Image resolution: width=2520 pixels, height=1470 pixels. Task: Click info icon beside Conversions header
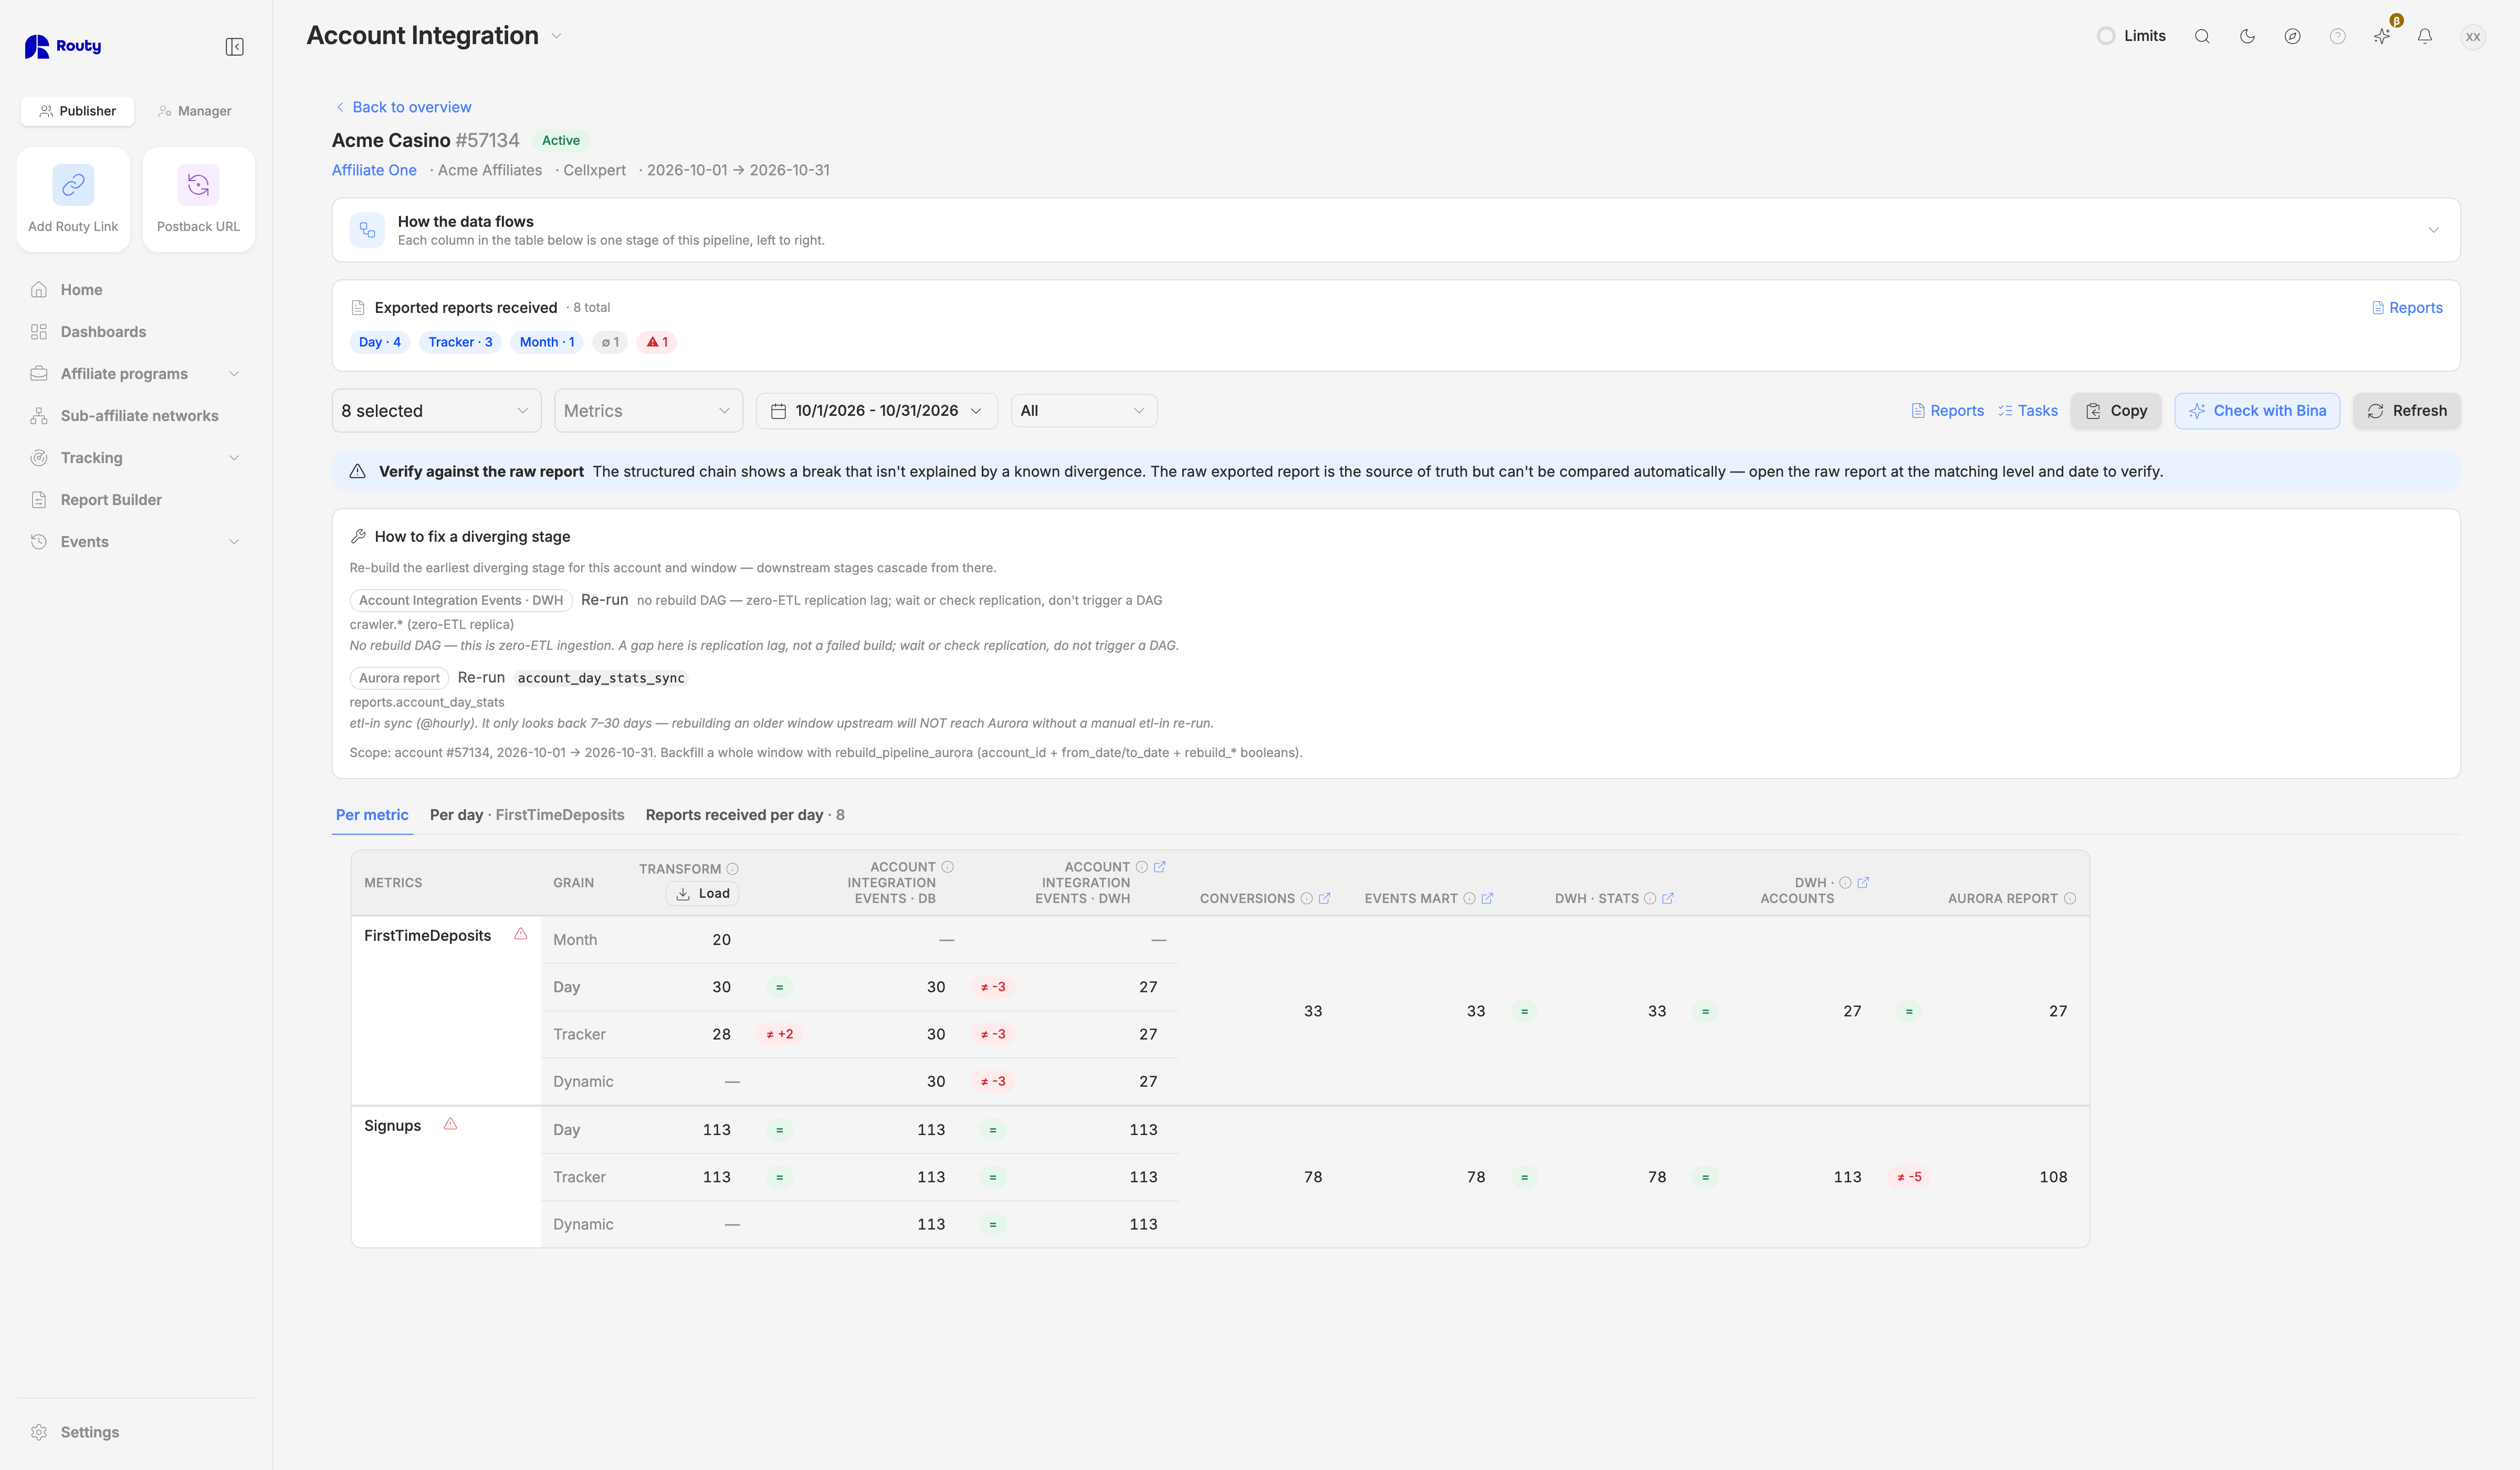pos(1306,899)
